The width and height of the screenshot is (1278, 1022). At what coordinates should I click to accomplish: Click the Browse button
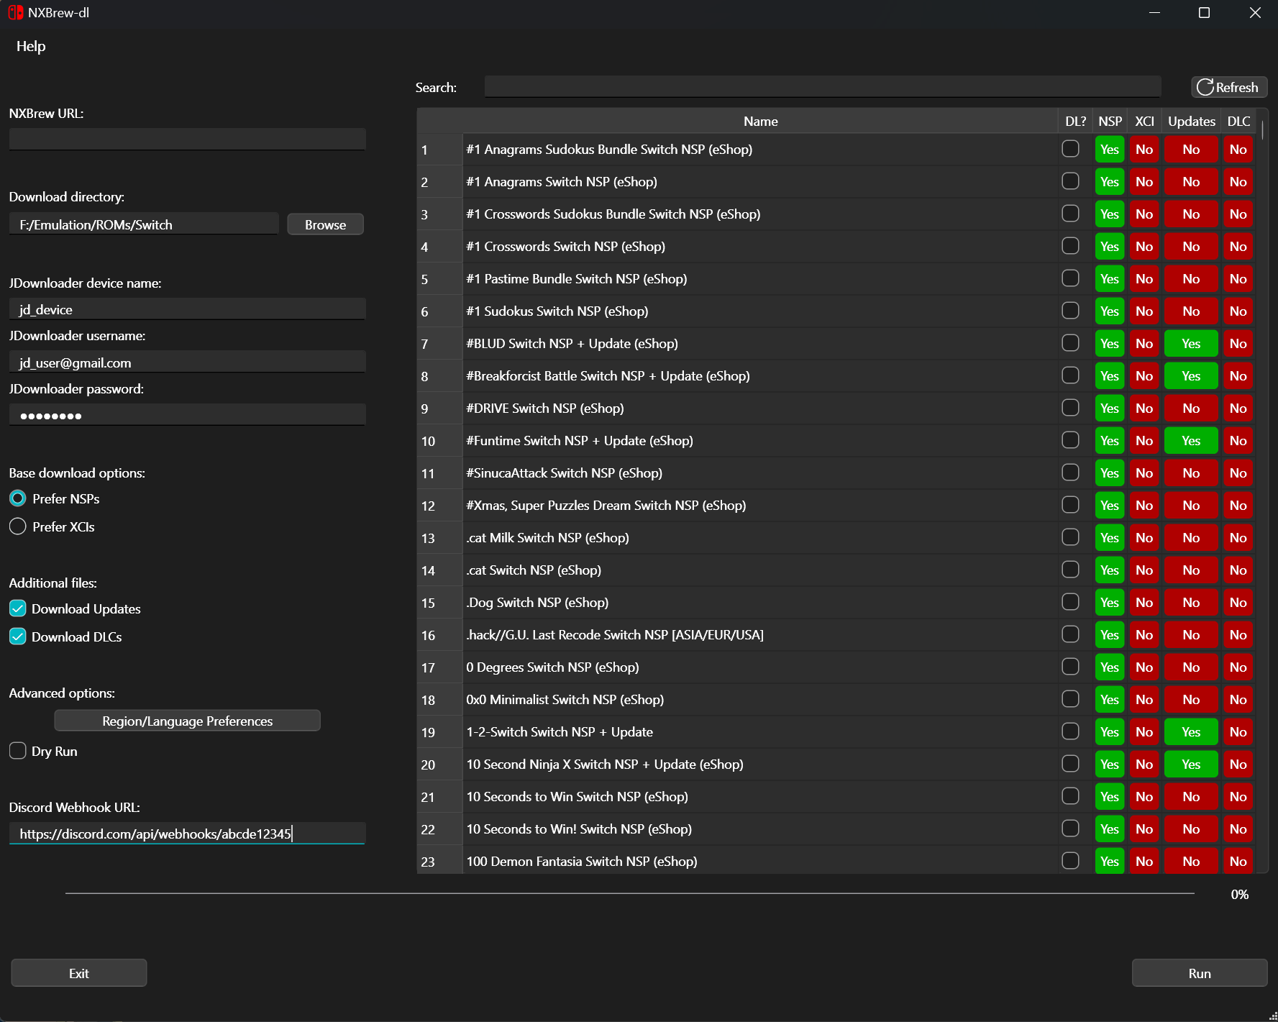[x=325, y=224]
